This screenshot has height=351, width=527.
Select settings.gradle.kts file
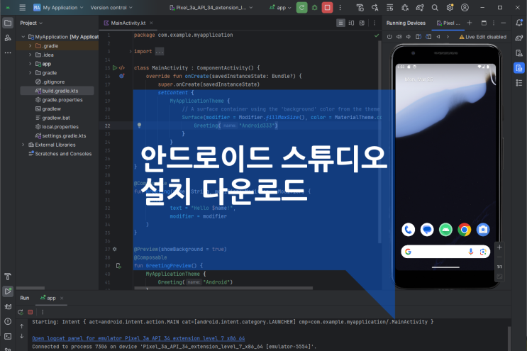(60, 135)
